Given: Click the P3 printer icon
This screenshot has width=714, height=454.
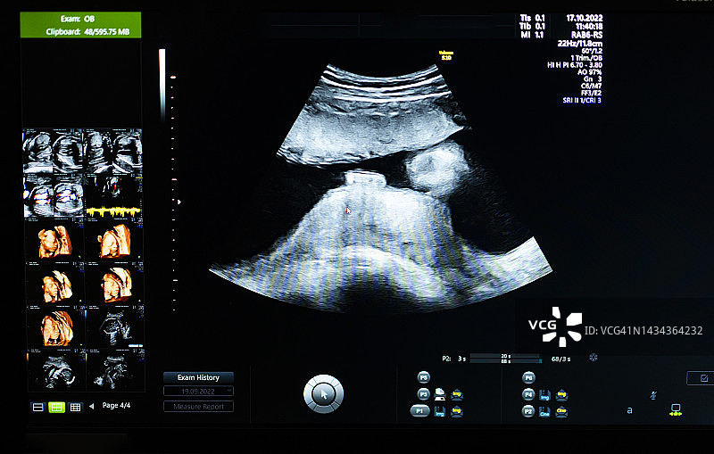Looking at the screenshot, I should (440, 394).
